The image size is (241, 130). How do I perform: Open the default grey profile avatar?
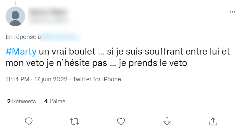pos(15,16)
